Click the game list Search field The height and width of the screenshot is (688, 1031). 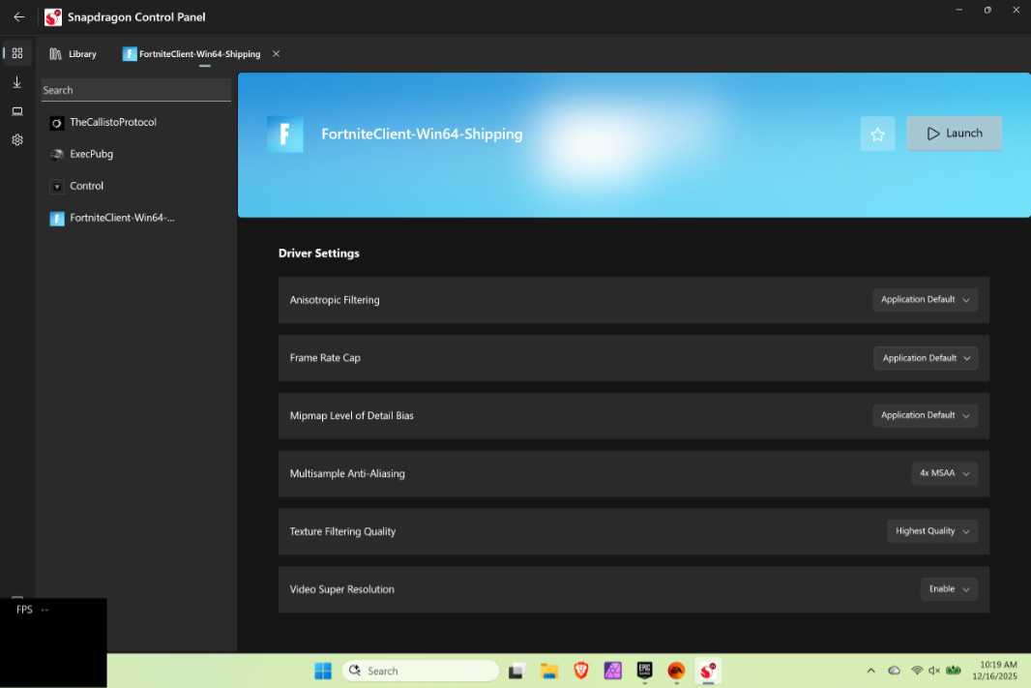(x=135, y=90)
